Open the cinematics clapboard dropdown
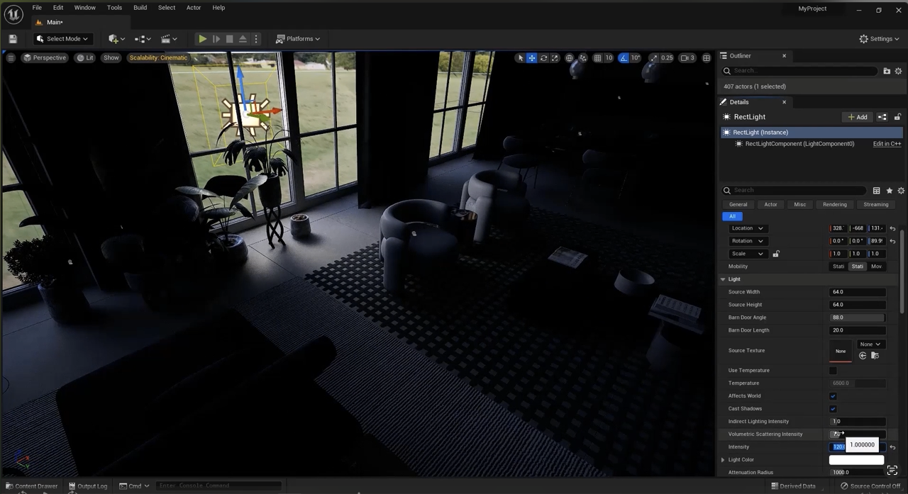Image resolution: width=908 pixels, height=494 pixels. point(169,39)
